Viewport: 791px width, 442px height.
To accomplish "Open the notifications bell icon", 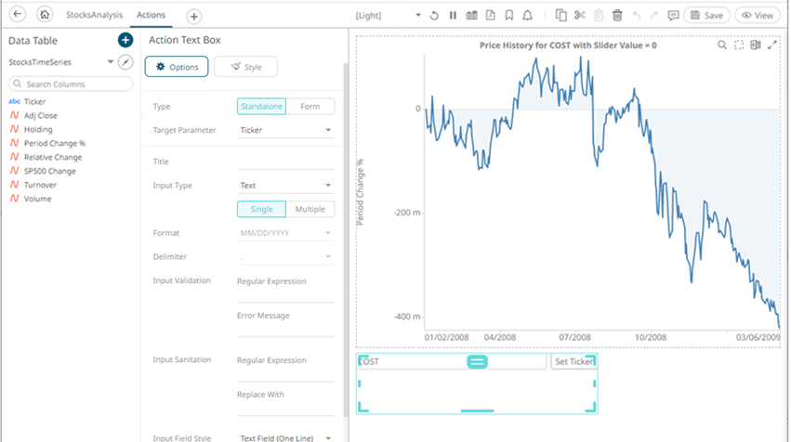I will [x=528, y=16].
